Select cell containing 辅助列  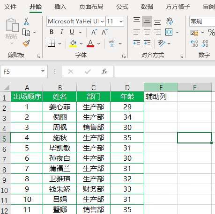(x=161, y=97)
